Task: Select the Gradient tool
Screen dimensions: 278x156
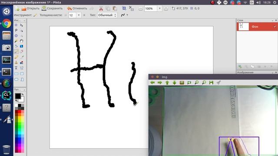Action: (x=22, y=46)
